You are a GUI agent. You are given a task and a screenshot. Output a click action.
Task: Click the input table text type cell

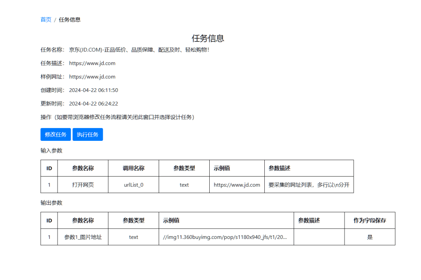click(x=184, y=185)
